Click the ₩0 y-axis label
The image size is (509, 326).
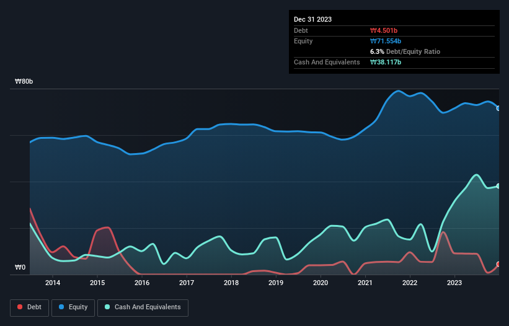[x=20, y=267]
